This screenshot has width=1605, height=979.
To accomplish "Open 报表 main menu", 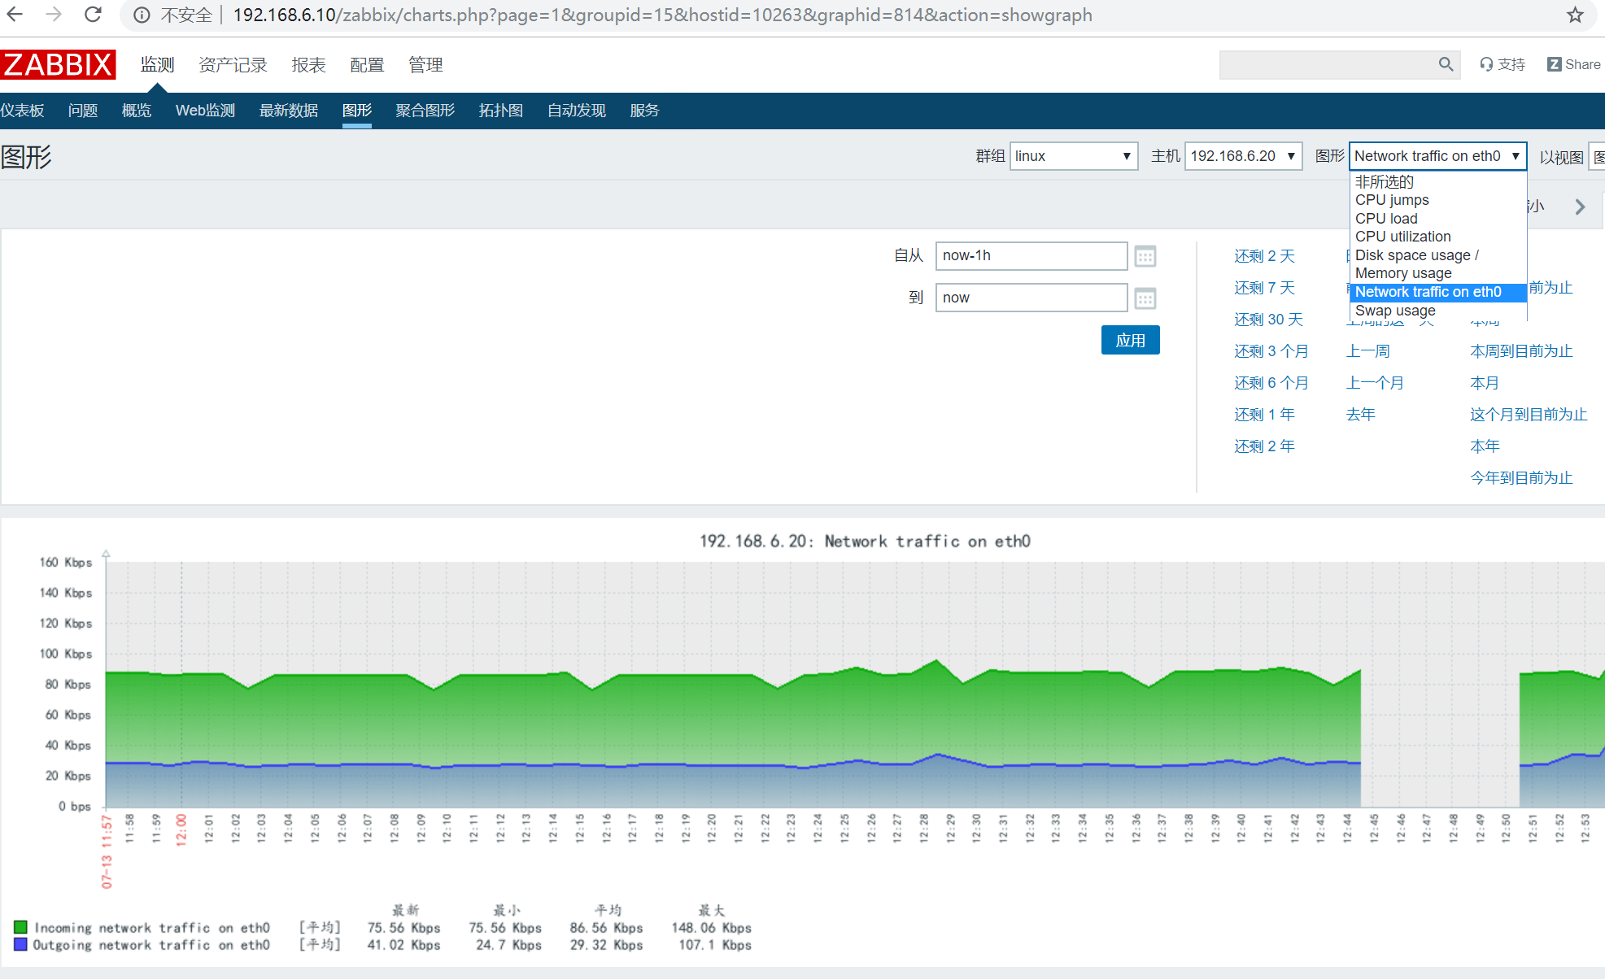I will point(308,65).
